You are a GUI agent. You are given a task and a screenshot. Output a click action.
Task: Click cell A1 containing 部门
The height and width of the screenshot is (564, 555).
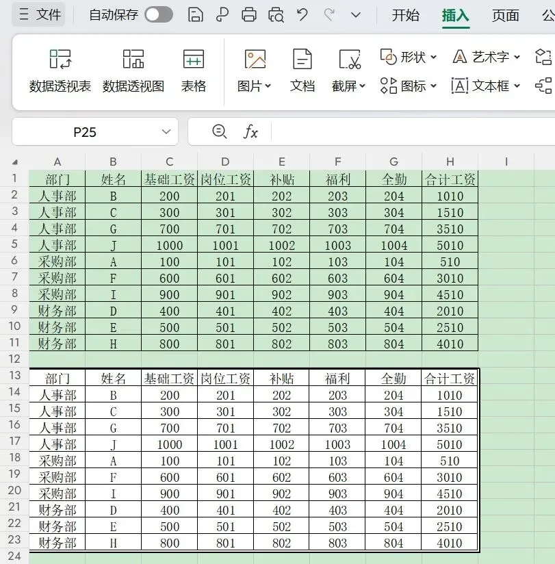click(57, 179)
